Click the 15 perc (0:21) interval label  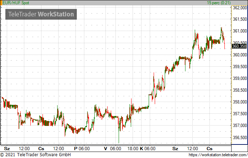(219, 3)
